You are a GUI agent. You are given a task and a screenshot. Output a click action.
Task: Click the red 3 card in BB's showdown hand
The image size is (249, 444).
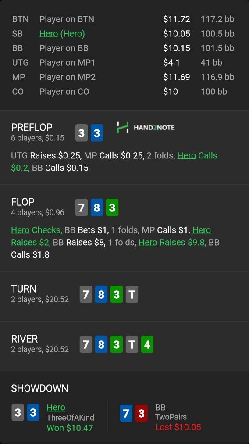[142, 413]
